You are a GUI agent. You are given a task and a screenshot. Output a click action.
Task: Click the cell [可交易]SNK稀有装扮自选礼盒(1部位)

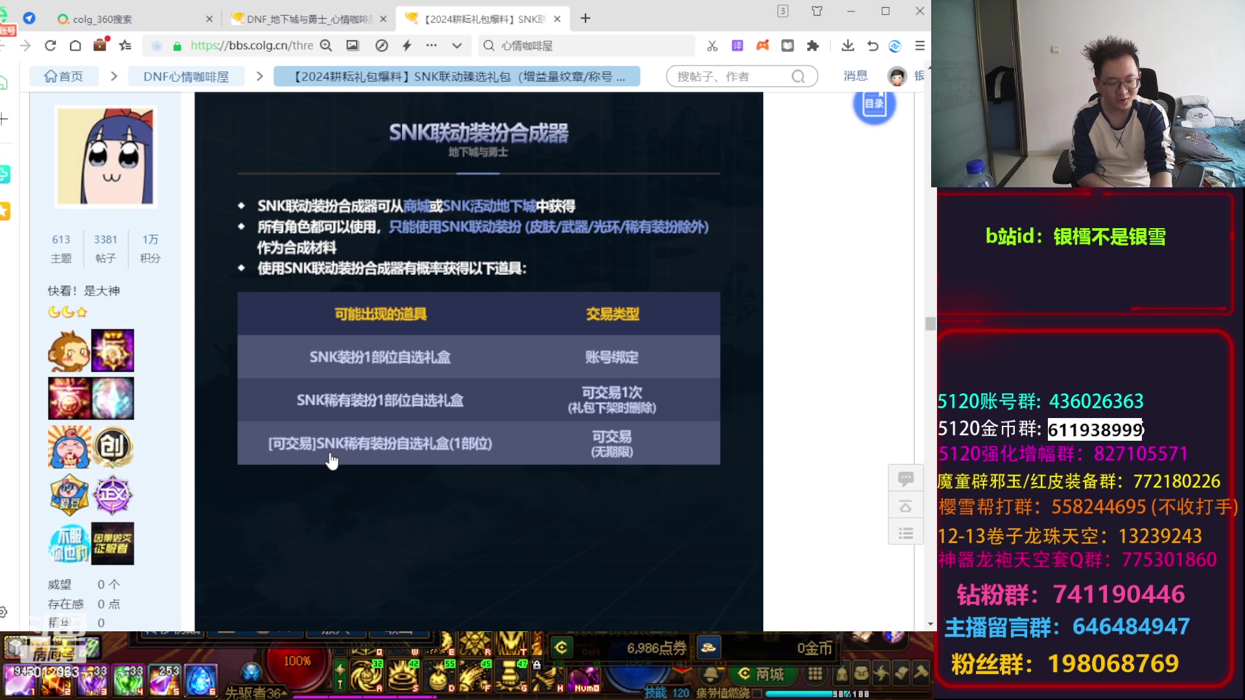(380, 444)
